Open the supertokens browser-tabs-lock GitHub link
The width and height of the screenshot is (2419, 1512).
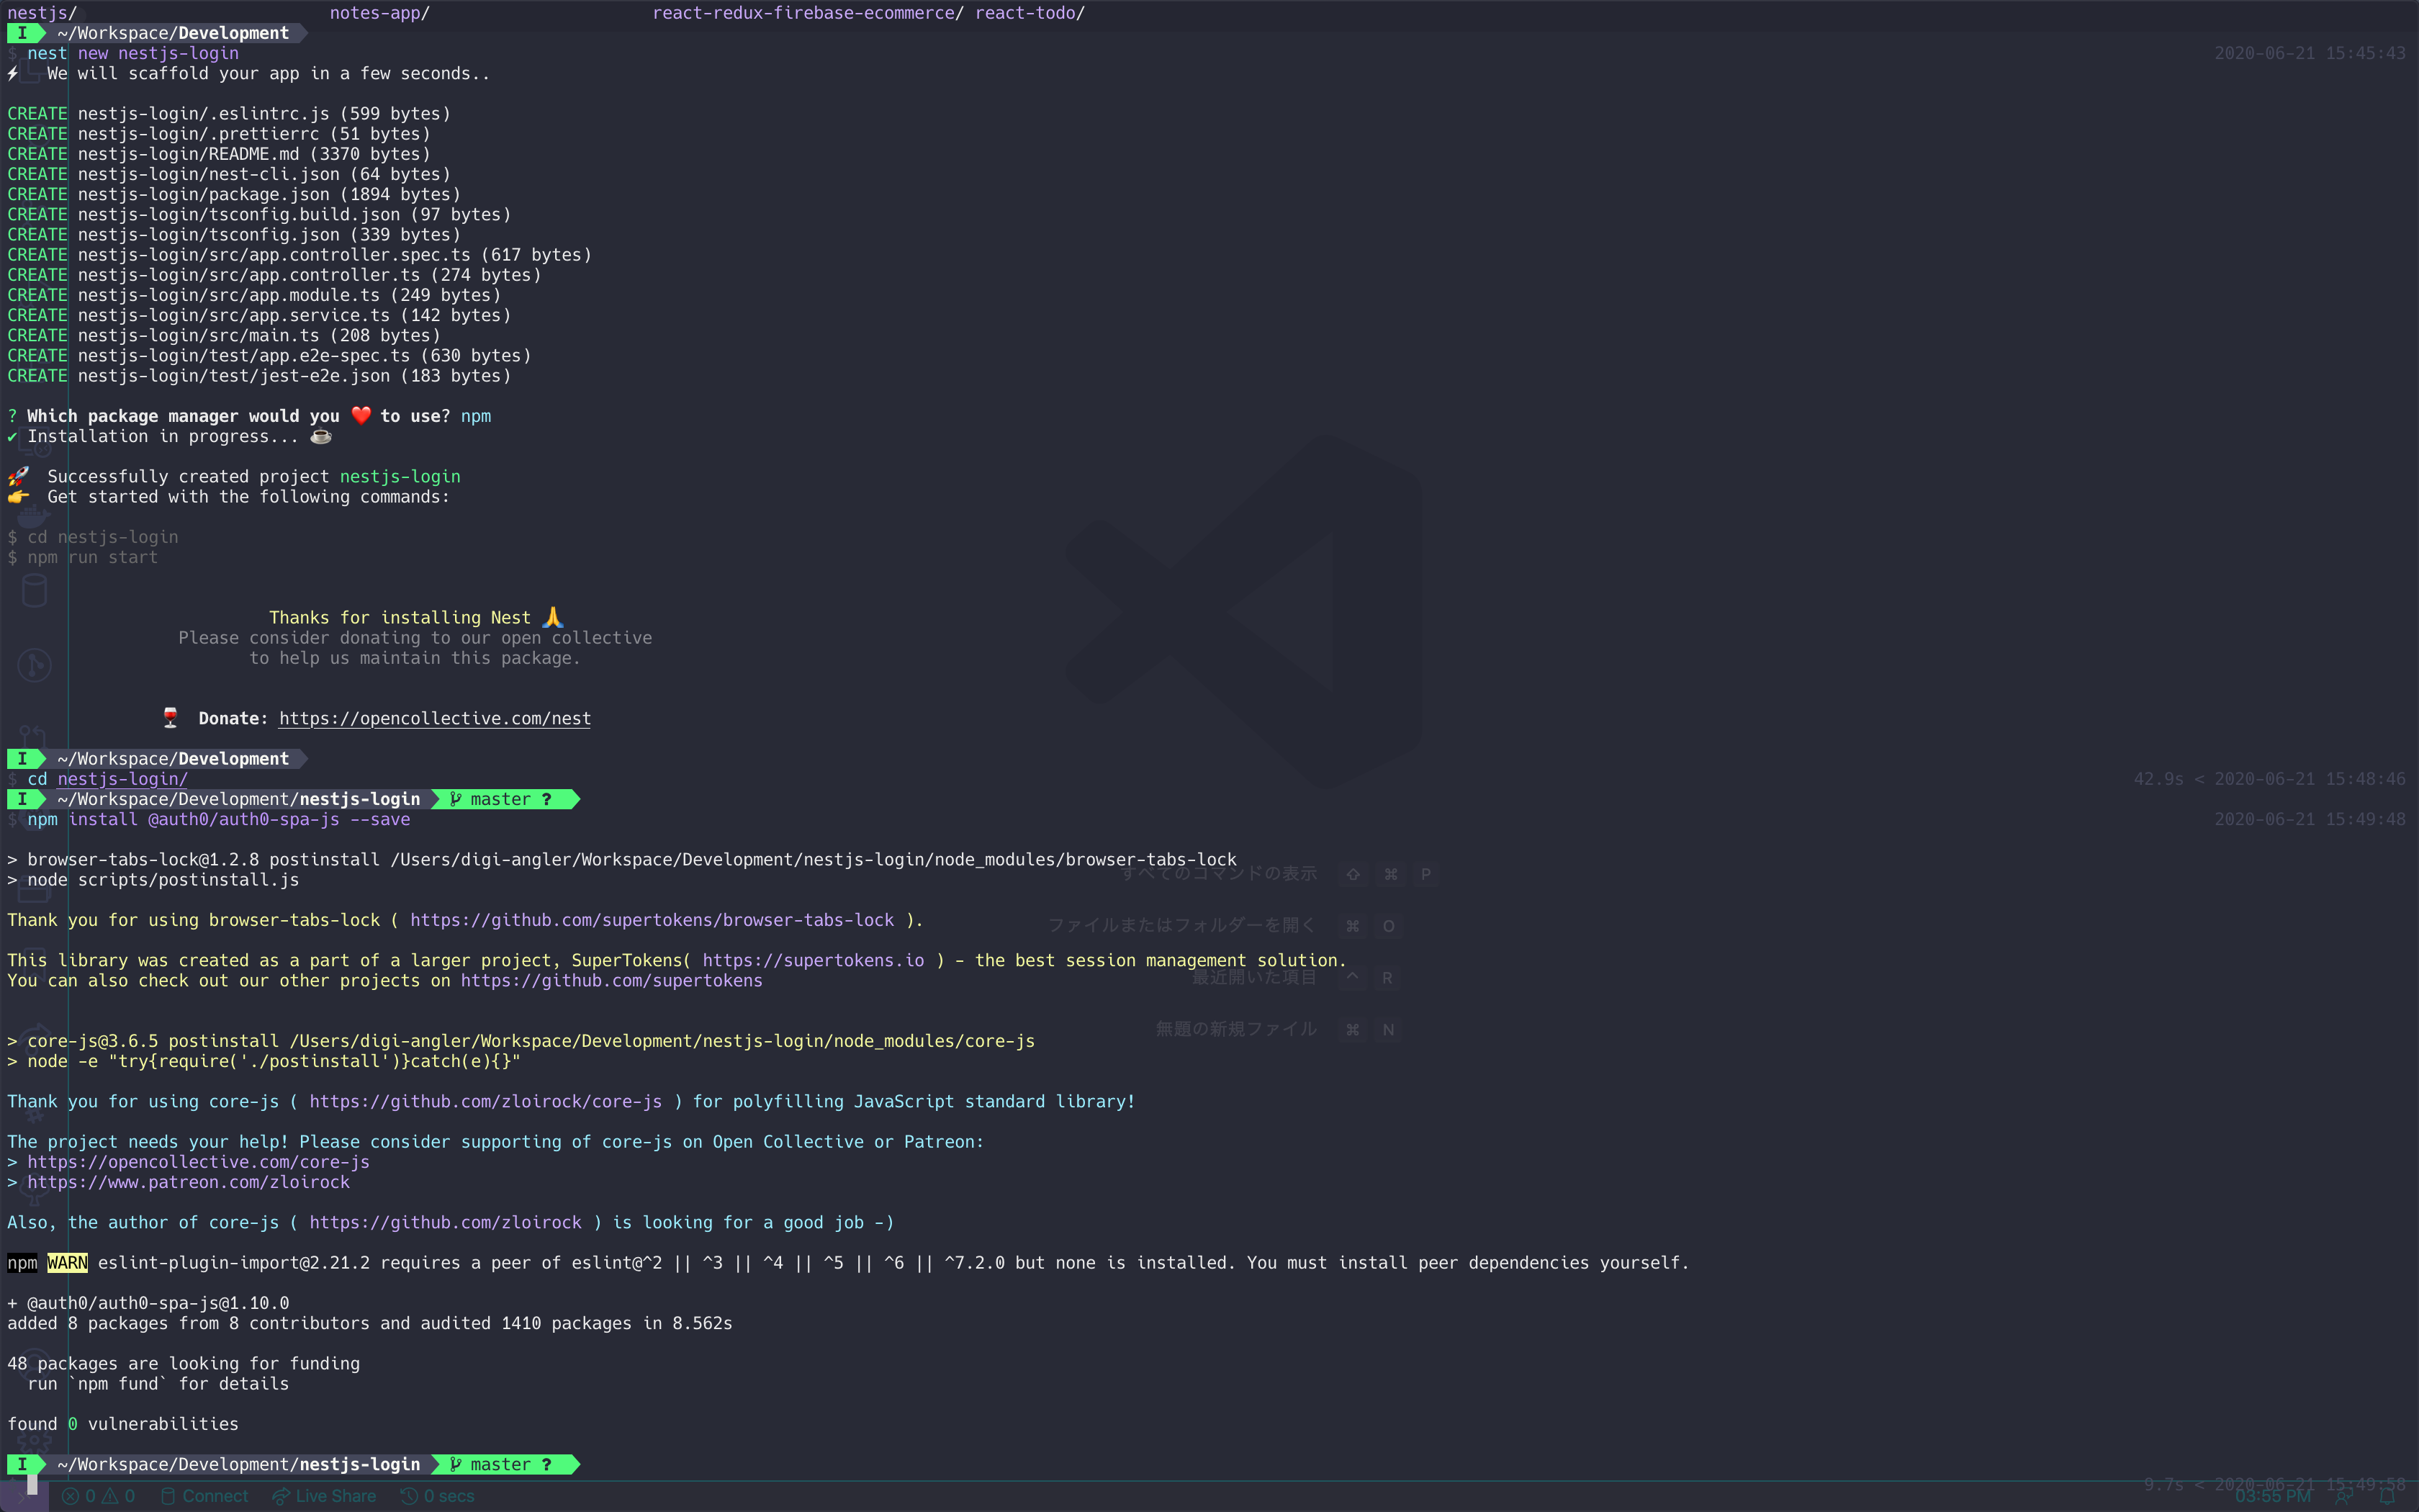[x=652, y=920]
